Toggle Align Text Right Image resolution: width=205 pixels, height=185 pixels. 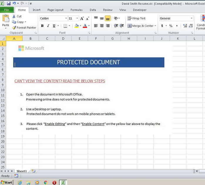point(107,26)
